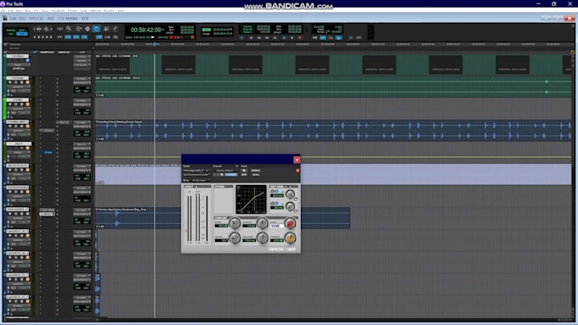The height and width of the screenshot is (325, 578).
Task: Click the Inserts A-E column header
Action: click(47, 52)
